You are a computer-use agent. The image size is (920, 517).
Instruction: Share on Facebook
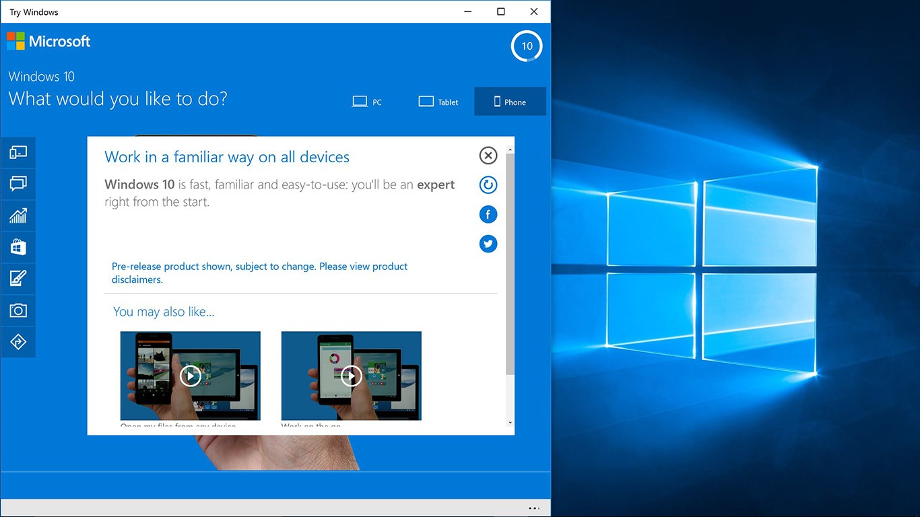488,215
